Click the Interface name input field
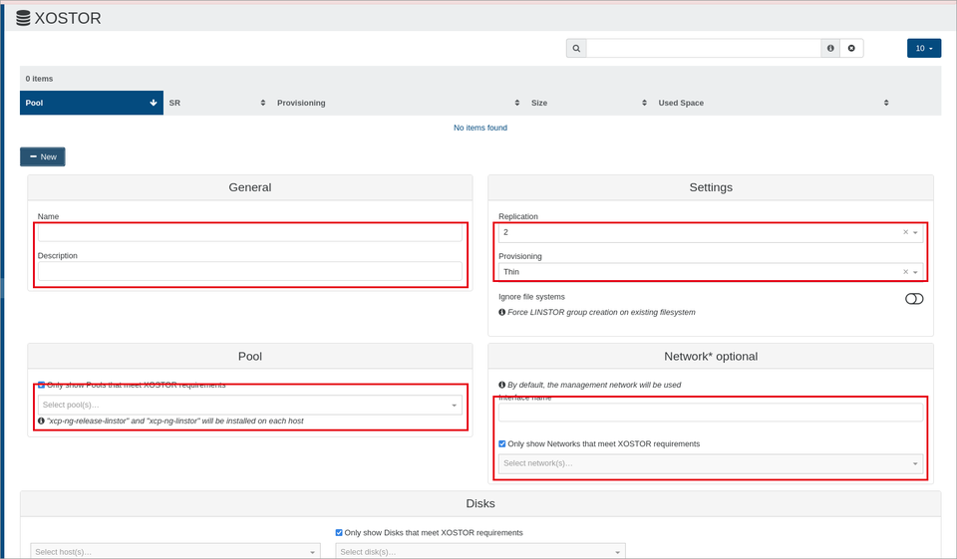 (711, 413)
